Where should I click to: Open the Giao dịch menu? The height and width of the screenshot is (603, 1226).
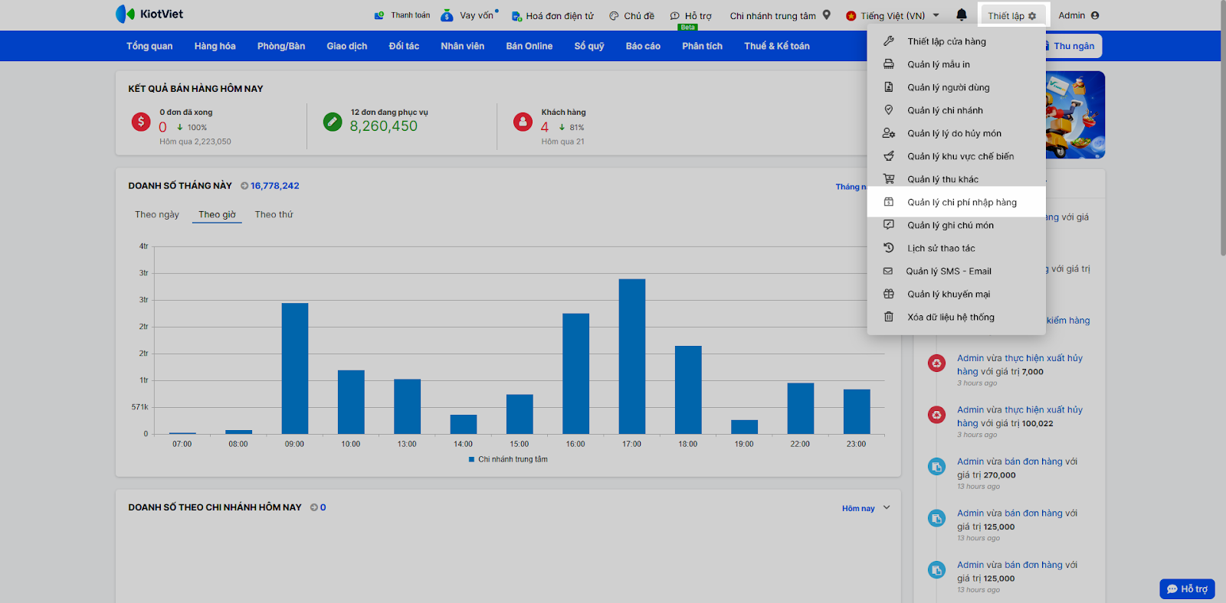point(347,46)
